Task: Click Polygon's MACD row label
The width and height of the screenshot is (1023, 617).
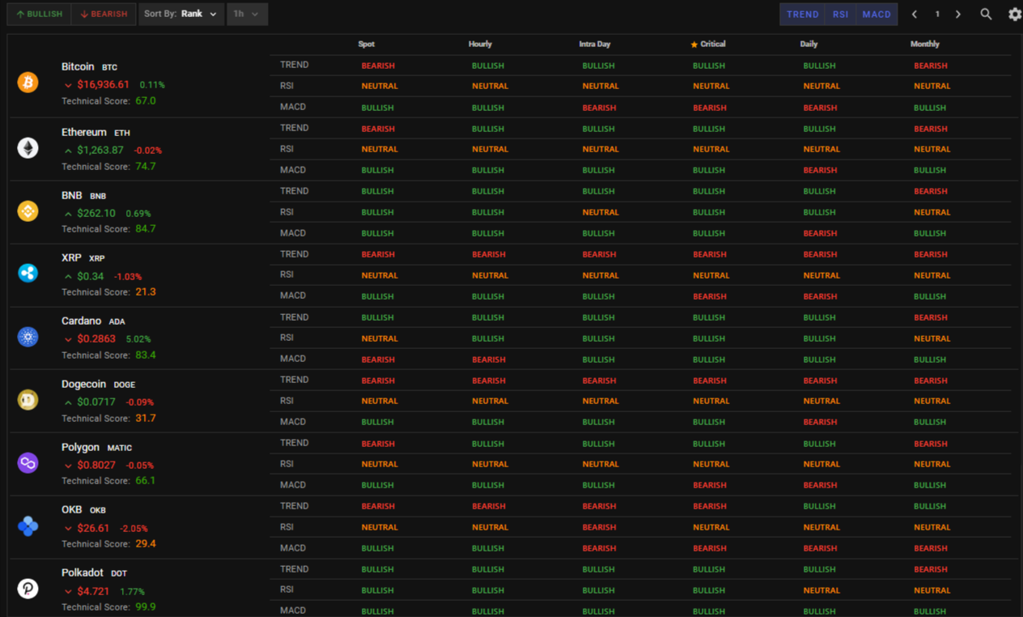Action: [293, 485]
